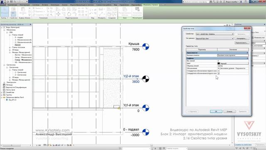Select '2 - Сантехника' plan in browser
The width and height of the screenshot is (266, 150).
click(x=20, y=75)
